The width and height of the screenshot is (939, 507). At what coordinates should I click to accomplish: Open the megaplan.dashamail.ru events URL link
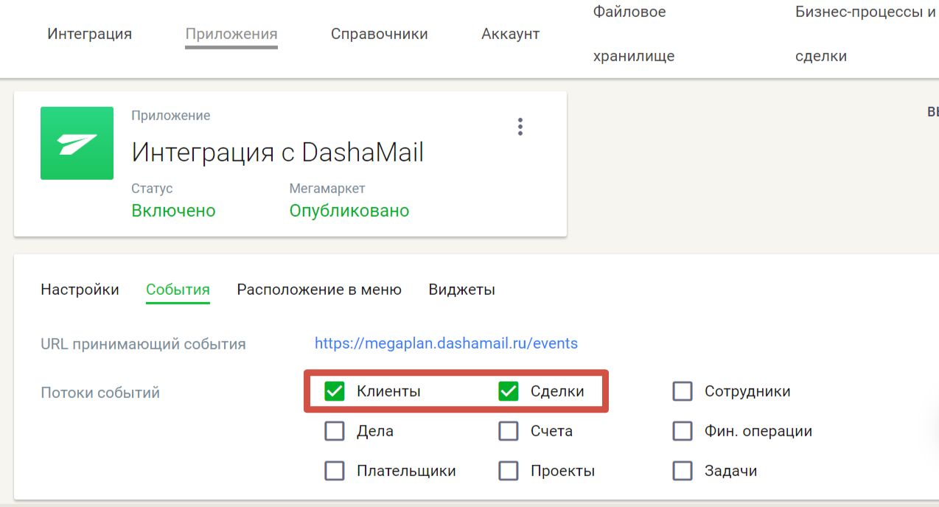pyautogui.click(x=446, y=343)
